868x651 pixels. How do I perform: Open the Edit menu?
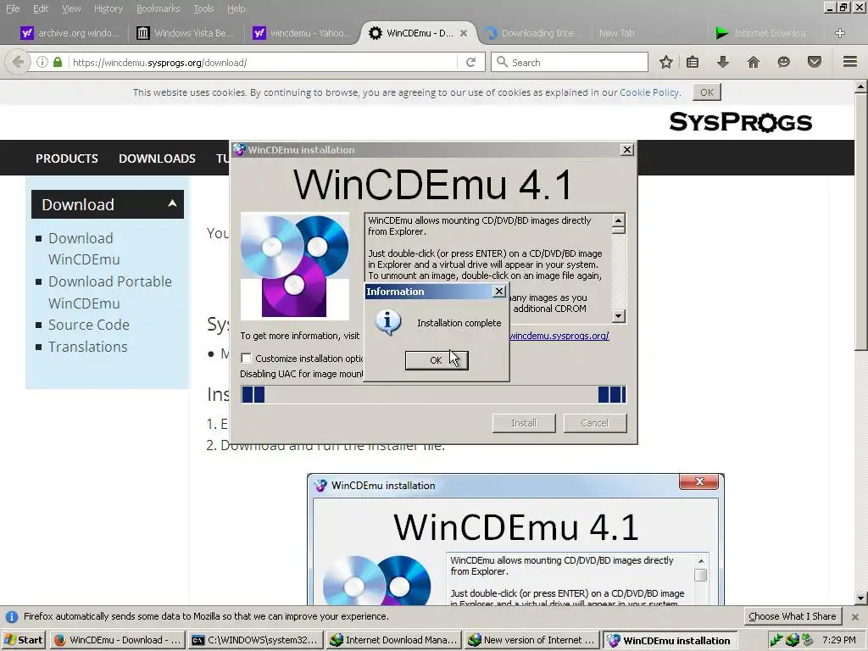[41, 8]
